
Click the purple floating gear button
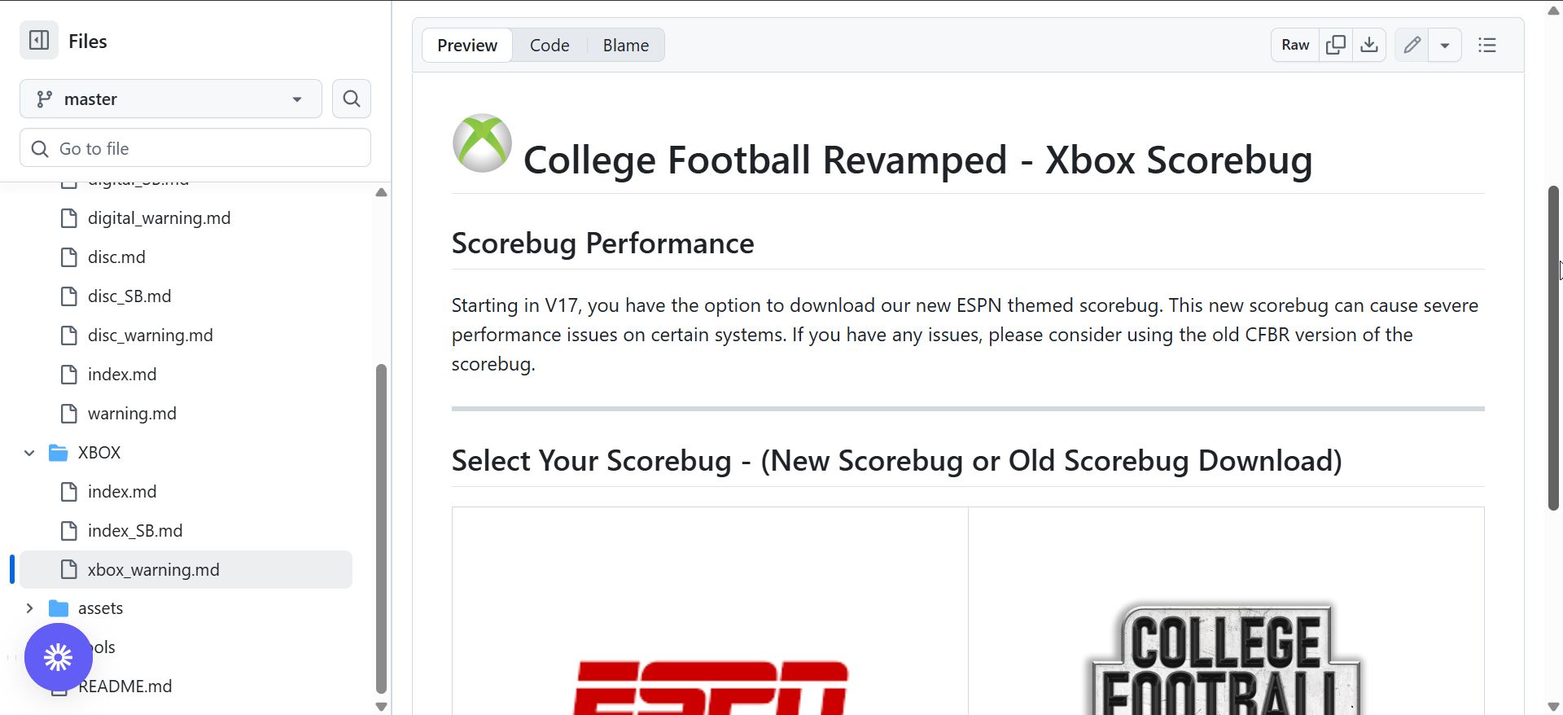[58, 657]
